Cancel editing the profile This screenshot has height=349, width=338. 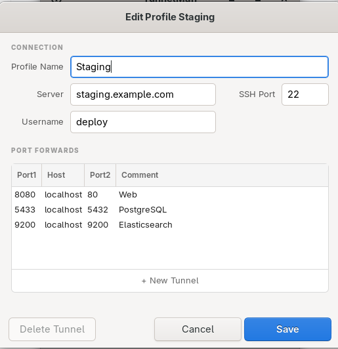coord(198,329)
